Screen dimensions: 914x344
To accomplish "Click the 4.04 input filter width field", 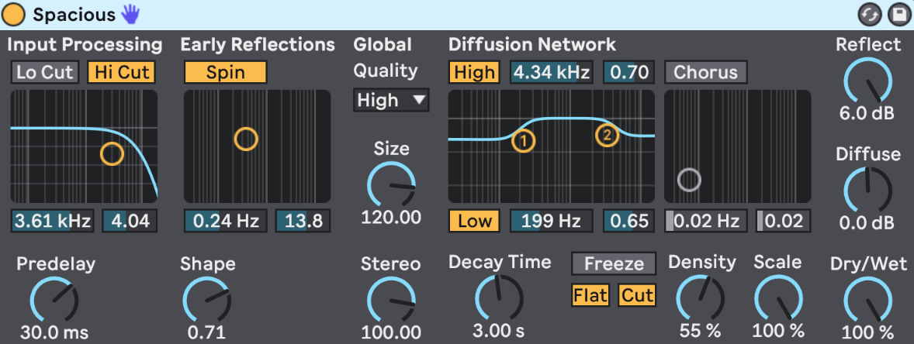I will pyautogui.click(x=130, y=221).
